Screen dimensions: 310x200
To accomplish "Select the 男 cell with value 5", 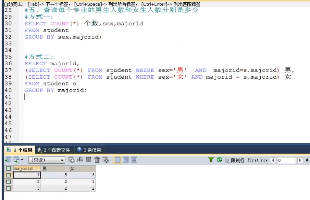I will click(x=54, y=175).
